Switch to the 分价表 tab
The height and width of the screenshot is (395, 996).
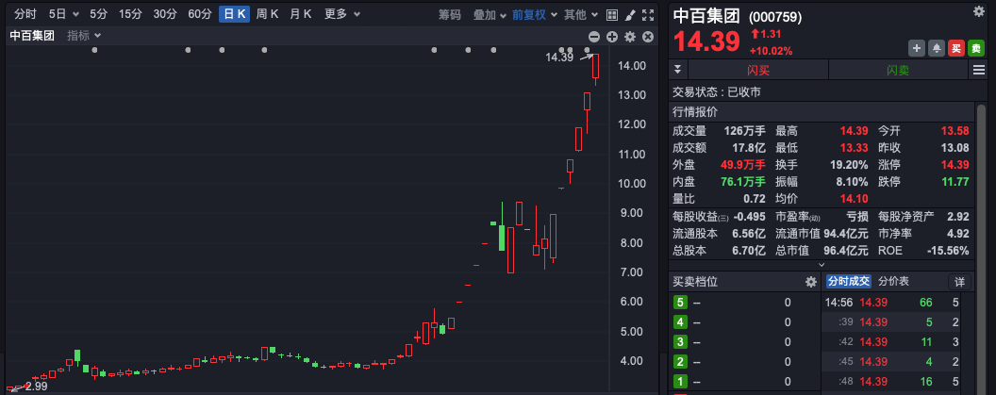(x=893, y=282)
